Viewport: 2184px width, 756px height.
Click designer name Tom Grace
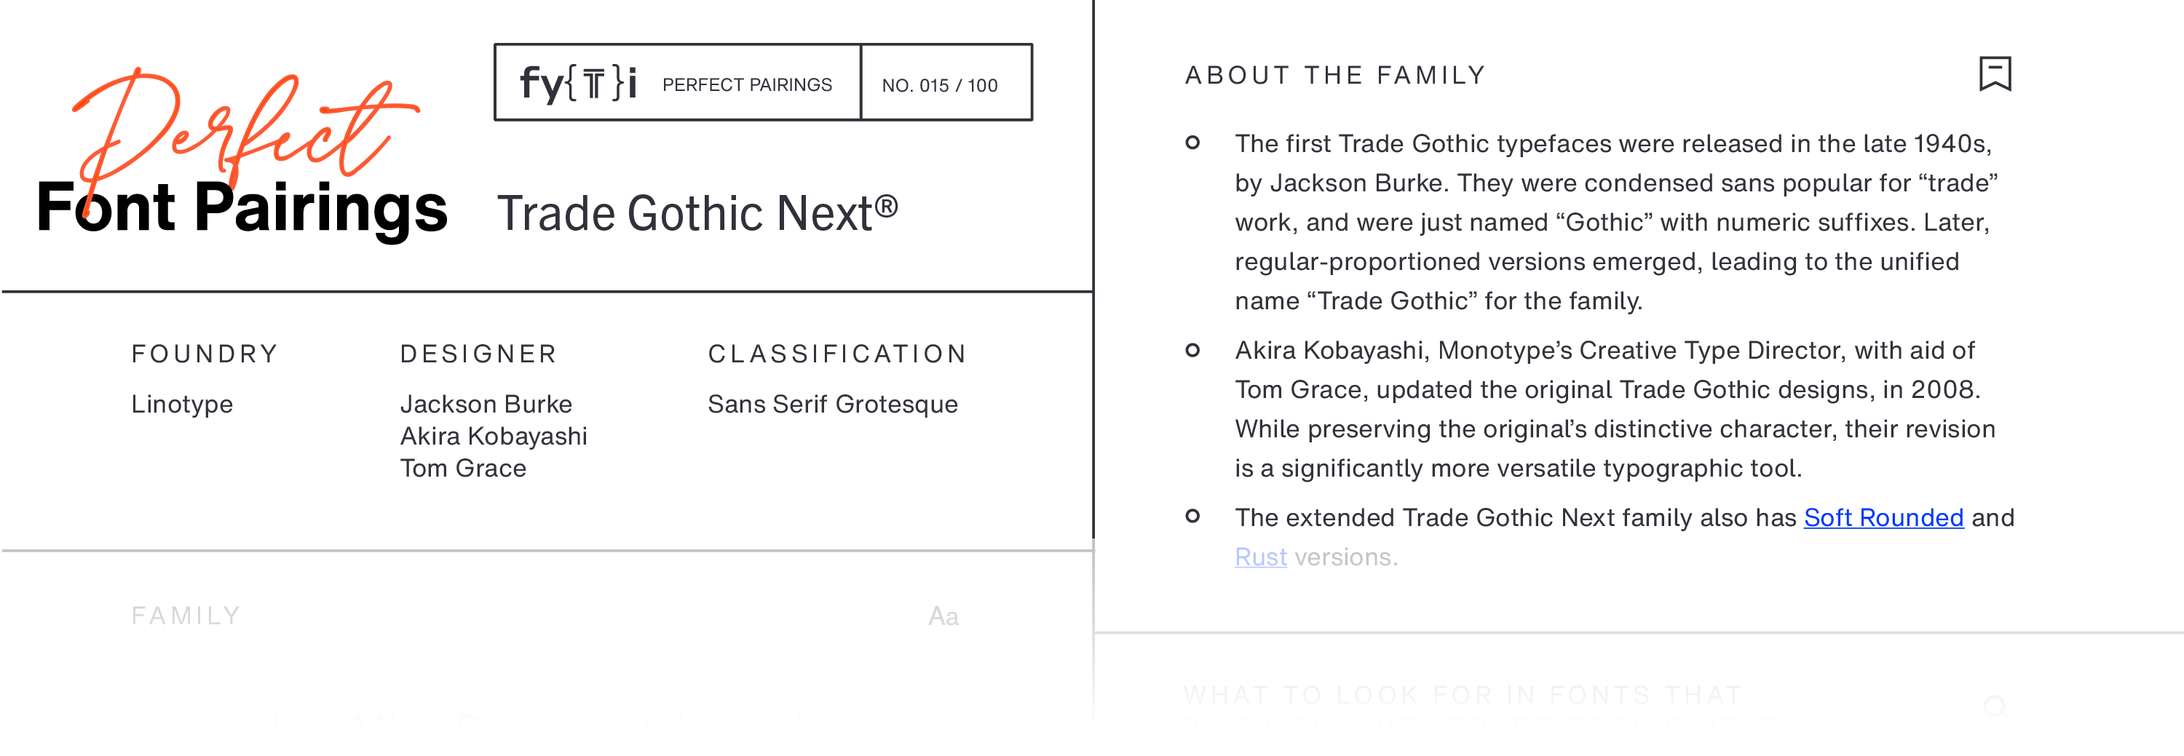tap(463, 469)
